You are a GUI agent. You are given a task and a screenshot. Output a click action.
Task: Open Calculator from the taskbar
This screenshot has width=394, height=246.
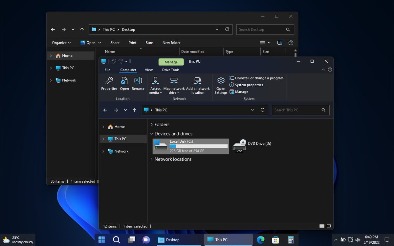tap(291, 240)
